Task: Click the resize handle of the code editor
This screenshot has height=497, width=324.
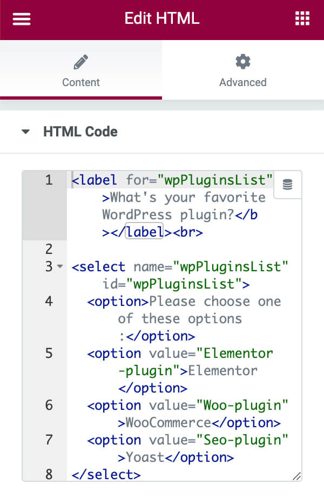Action: pyautogui.click(x=298, y=475)
